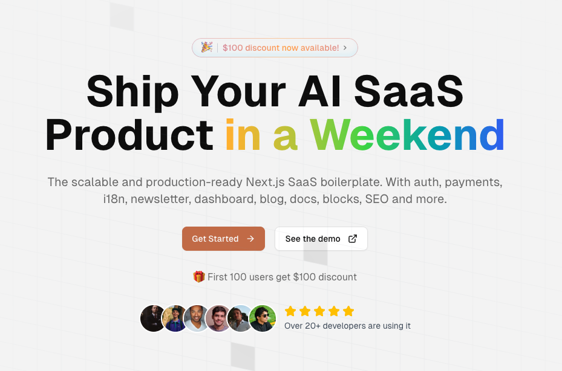This screenshot has width=562, height=371.
Task: Click the middle yellow rating star
Action: click(x=319, y=311)
